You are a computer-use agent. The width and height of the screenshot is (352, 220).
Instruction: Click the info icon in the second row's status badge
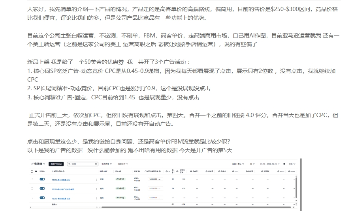pos(123,188)
